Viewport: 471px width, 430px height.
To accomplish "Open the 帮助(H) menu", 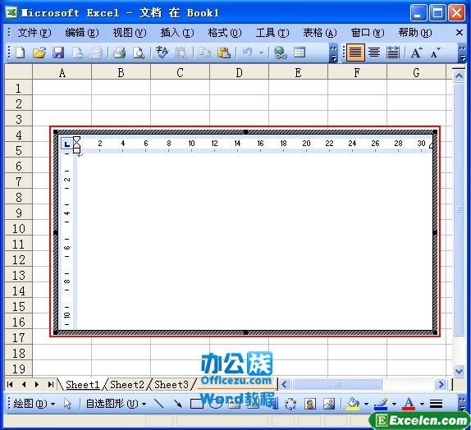I will (x=415, y=33).
